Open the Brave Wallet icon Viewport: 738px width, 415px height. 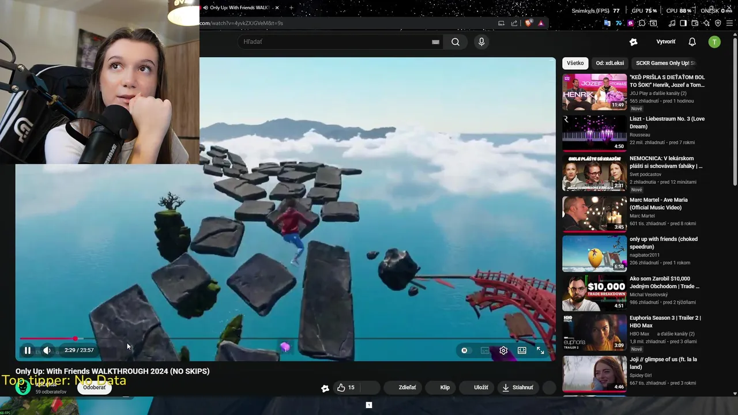[695, 23]
